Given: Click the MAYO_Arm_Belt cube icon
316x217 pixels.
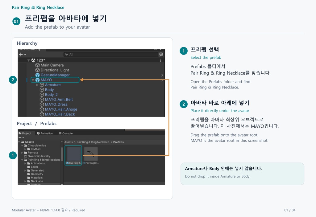Looking at the screenshot, I should pos(42,100).
